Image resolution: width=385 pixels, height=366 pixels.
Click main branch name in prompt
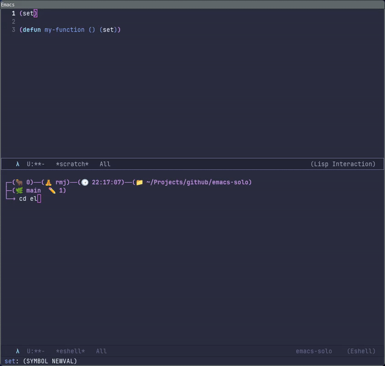(34, 190)
